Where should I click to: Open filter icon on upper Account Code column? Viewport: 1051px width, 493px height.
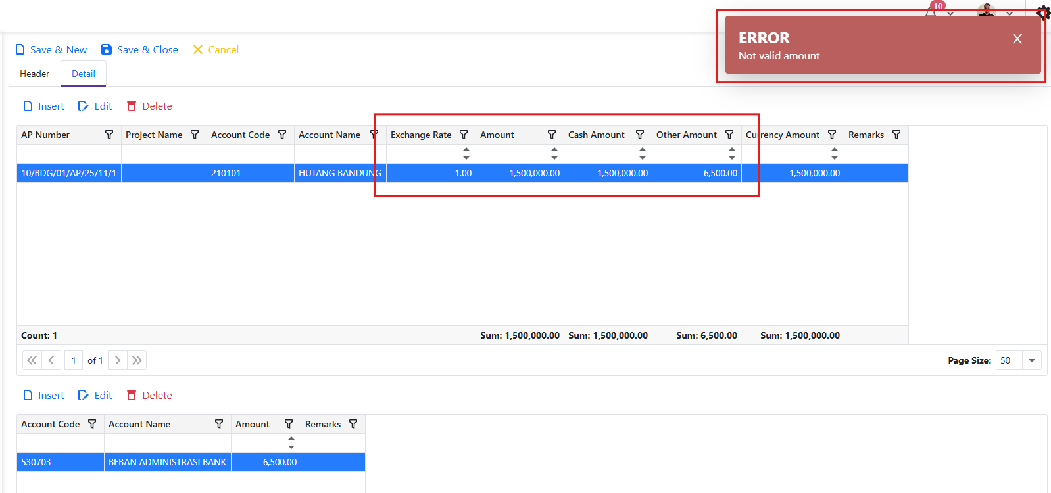pyautogui.click(x=282, y=135)
